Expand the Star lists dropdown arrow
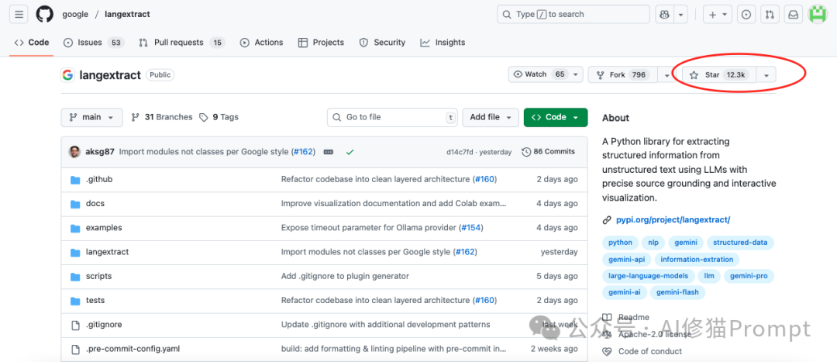Screen dimensions: 837x362 pyautogui.click(x=766, y=75)
